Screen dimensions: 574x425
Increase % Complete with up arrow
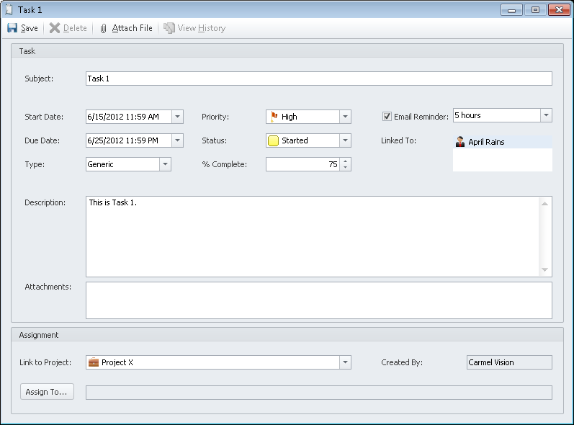(346, 161)
